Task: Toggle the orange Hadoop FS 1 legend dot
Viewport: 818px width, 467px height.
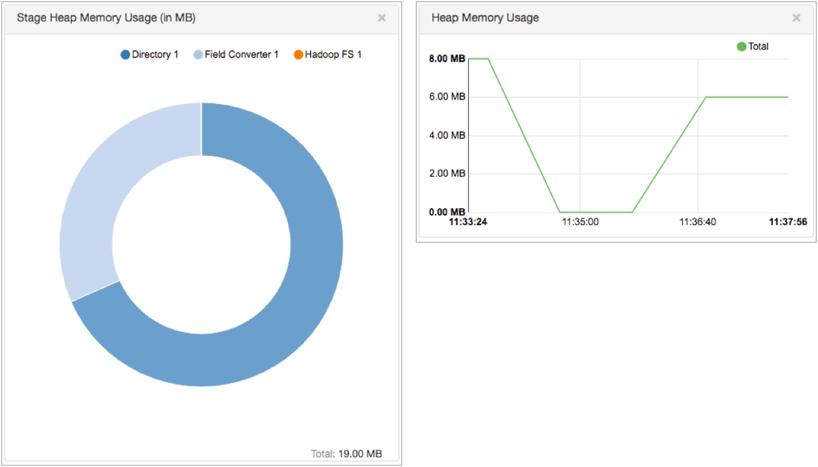Action: 299,55
